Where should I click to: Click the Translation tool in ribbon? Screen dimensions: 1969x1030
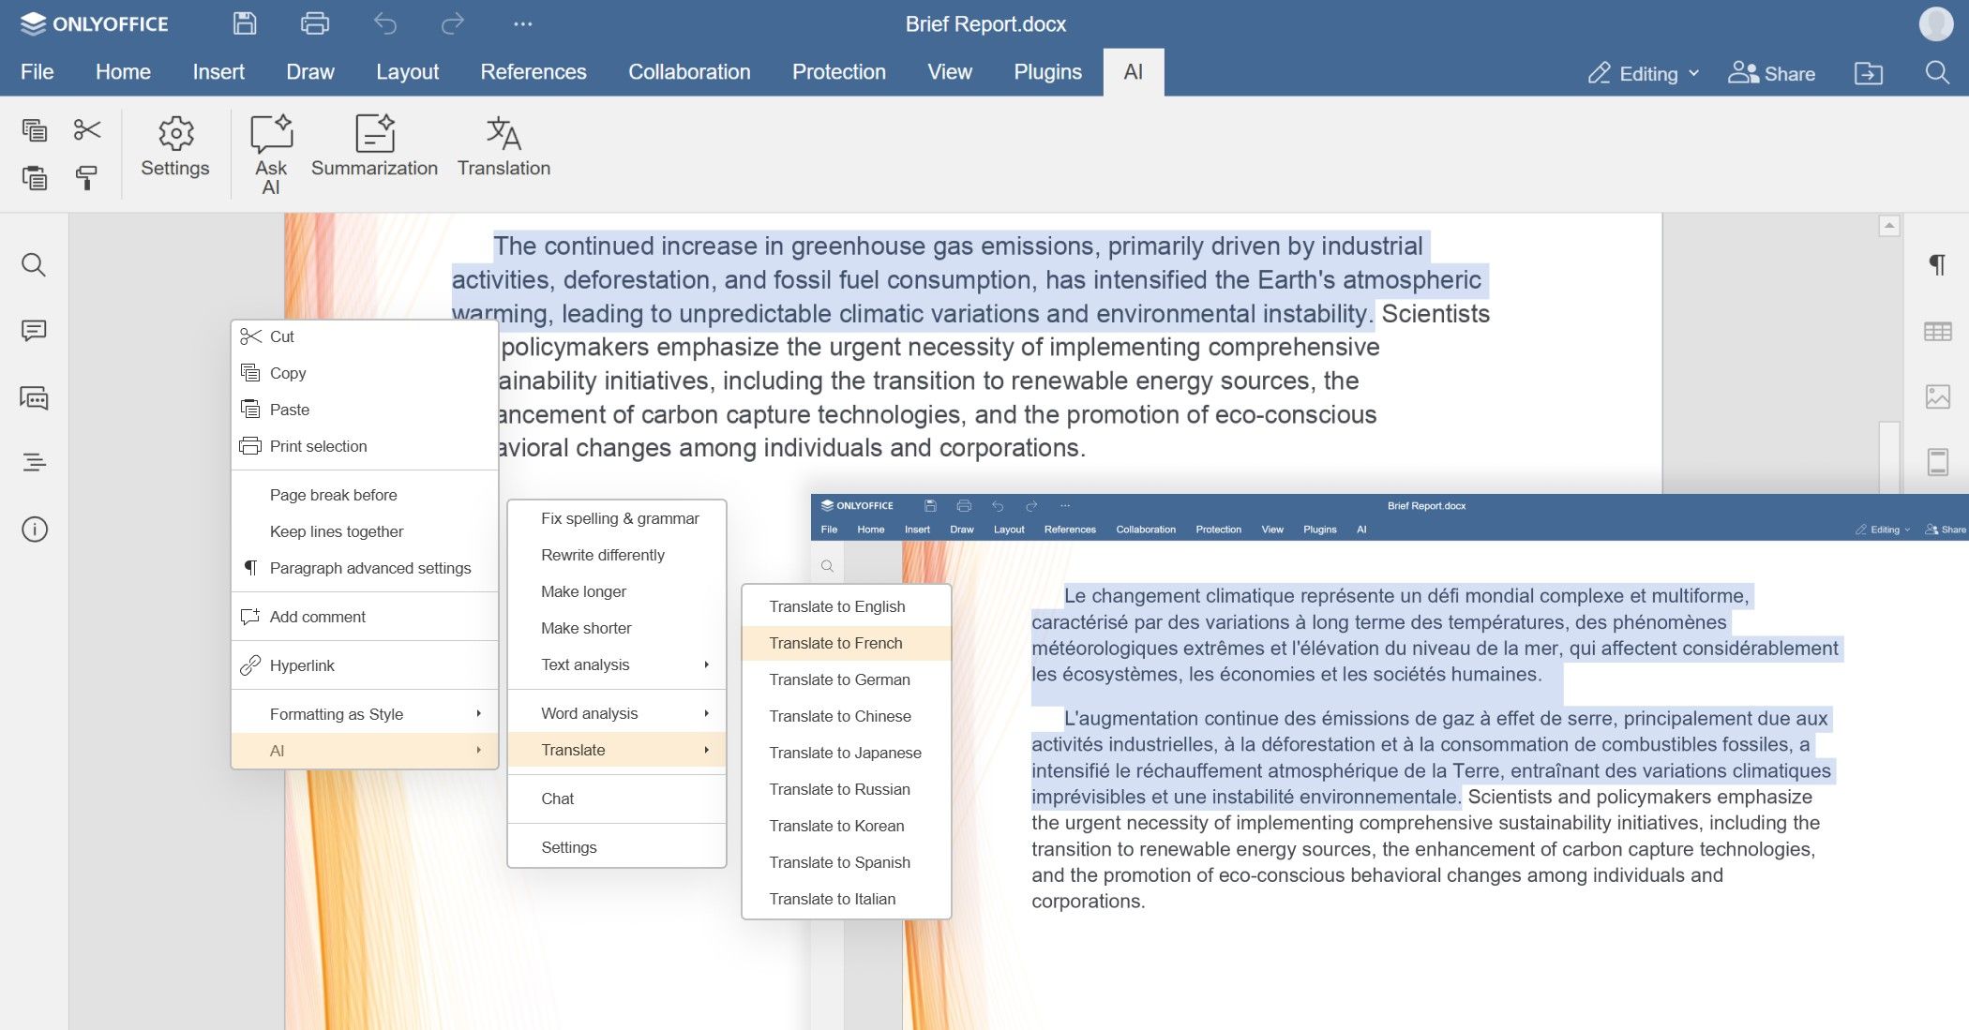tap(504, 146)
